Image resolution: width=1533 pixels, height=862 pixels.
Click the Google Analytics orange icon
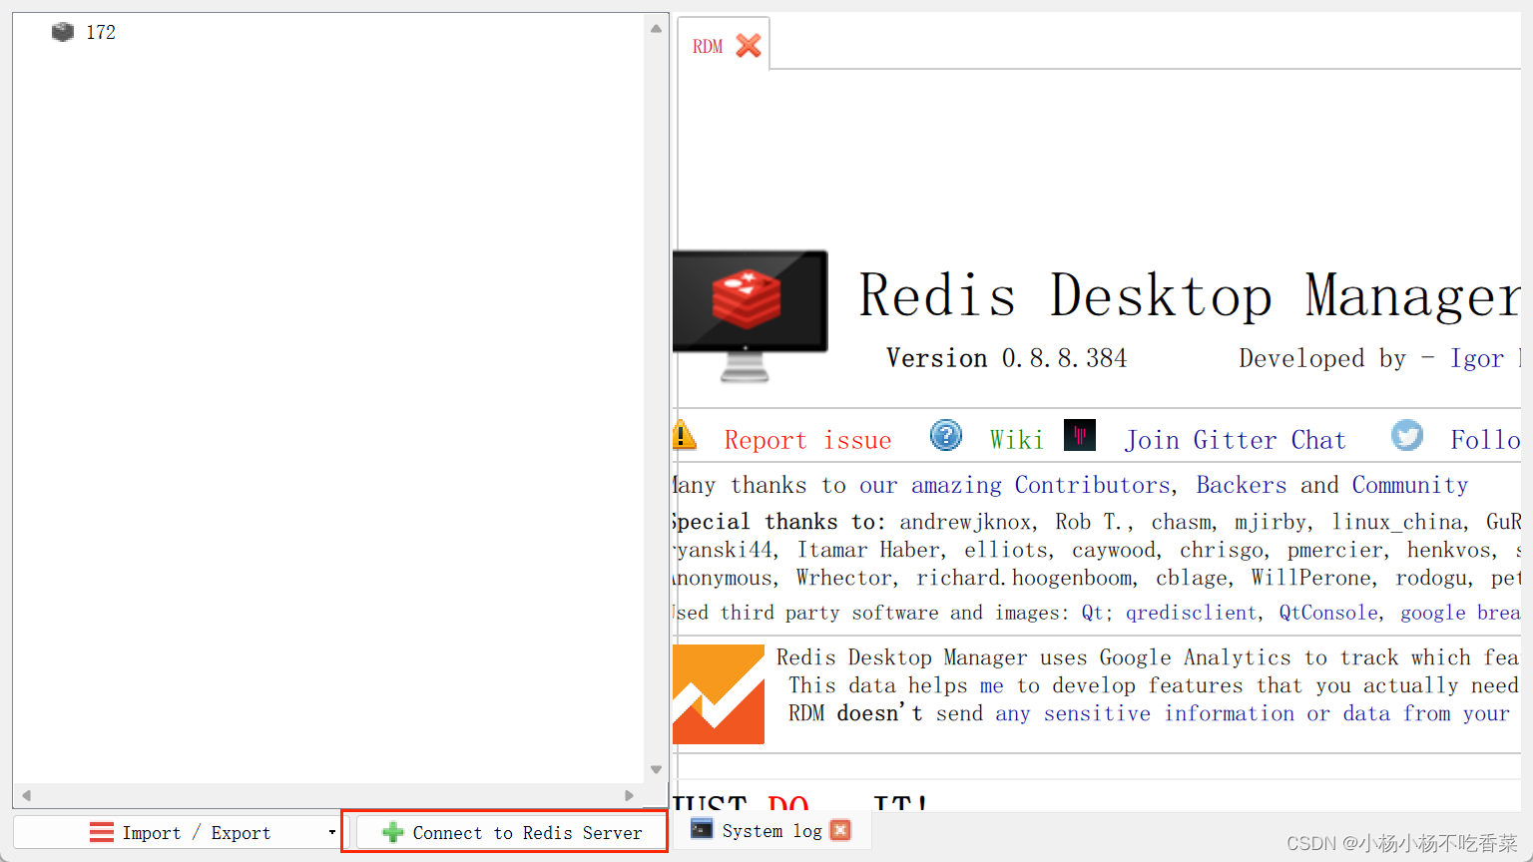[719, 694]
